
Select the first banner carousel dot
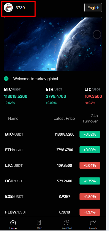pos(48,69)
